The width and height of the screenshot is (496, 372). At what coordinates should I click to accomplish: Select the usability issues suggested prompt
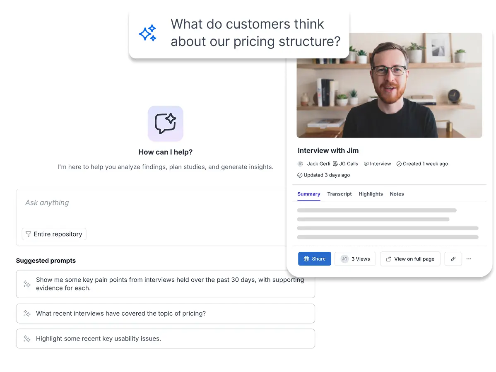166,338
